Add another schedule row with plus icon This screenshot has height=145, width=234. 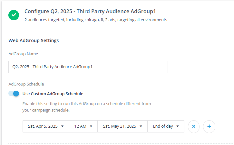[209, 126]
